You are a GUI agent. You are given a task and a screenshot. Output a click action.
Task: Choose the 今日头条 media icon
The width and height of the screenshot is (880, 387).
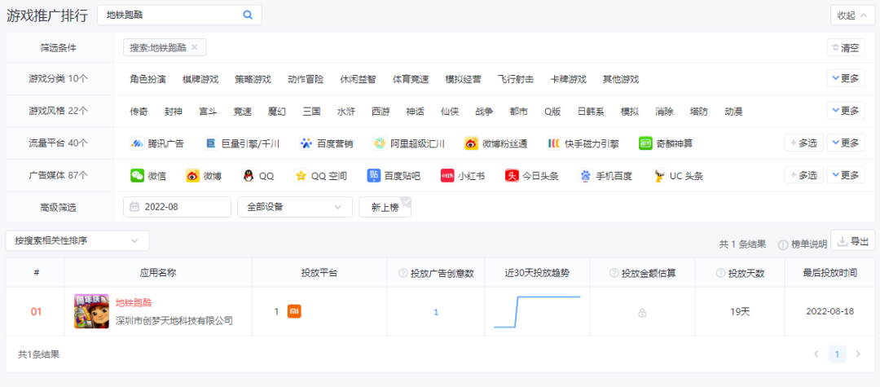point(512,176)
